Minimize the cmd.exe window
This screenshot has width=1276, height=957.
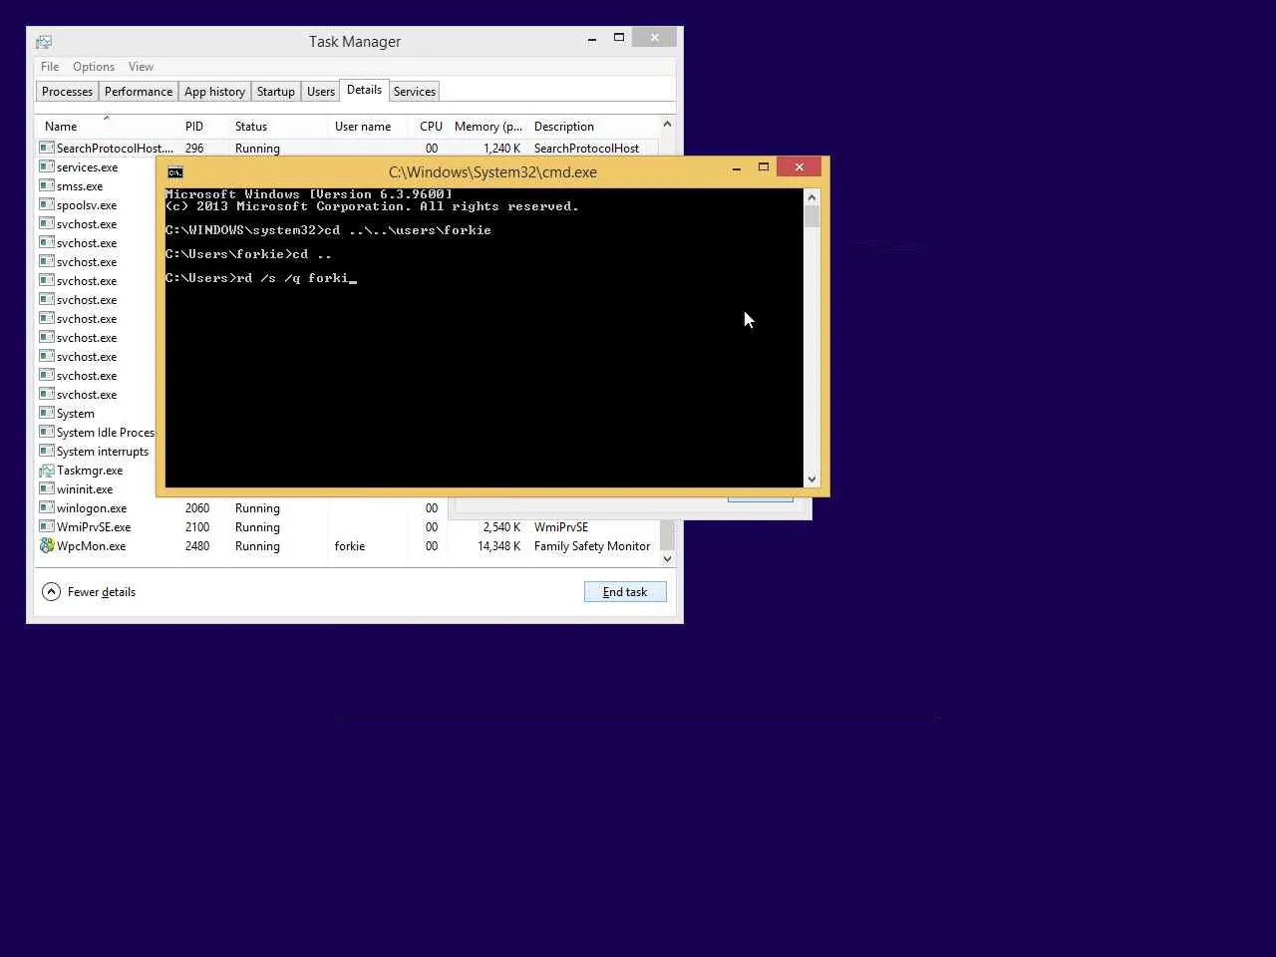click(x=737, y=167)
